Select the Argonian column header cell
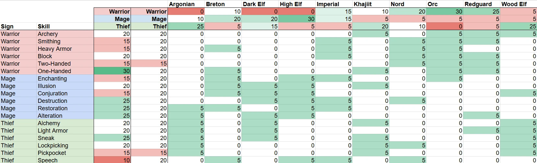Viewport: 537px width, 163px height. coord(186,4)
